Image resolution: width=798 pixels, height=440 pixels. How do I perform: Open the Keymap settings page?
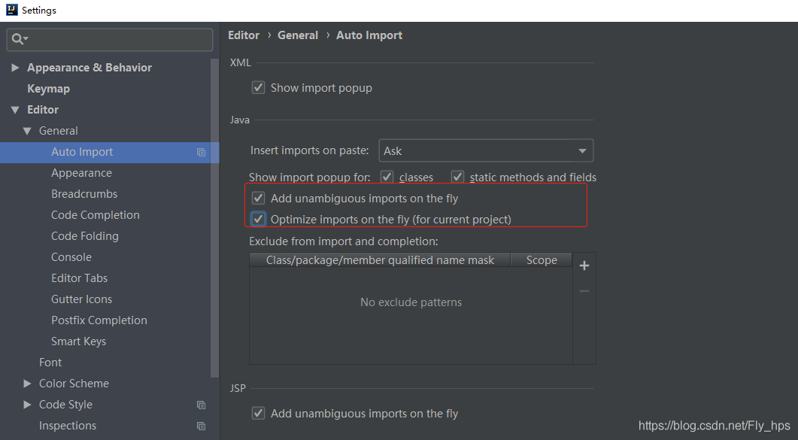tap(48, 89)
